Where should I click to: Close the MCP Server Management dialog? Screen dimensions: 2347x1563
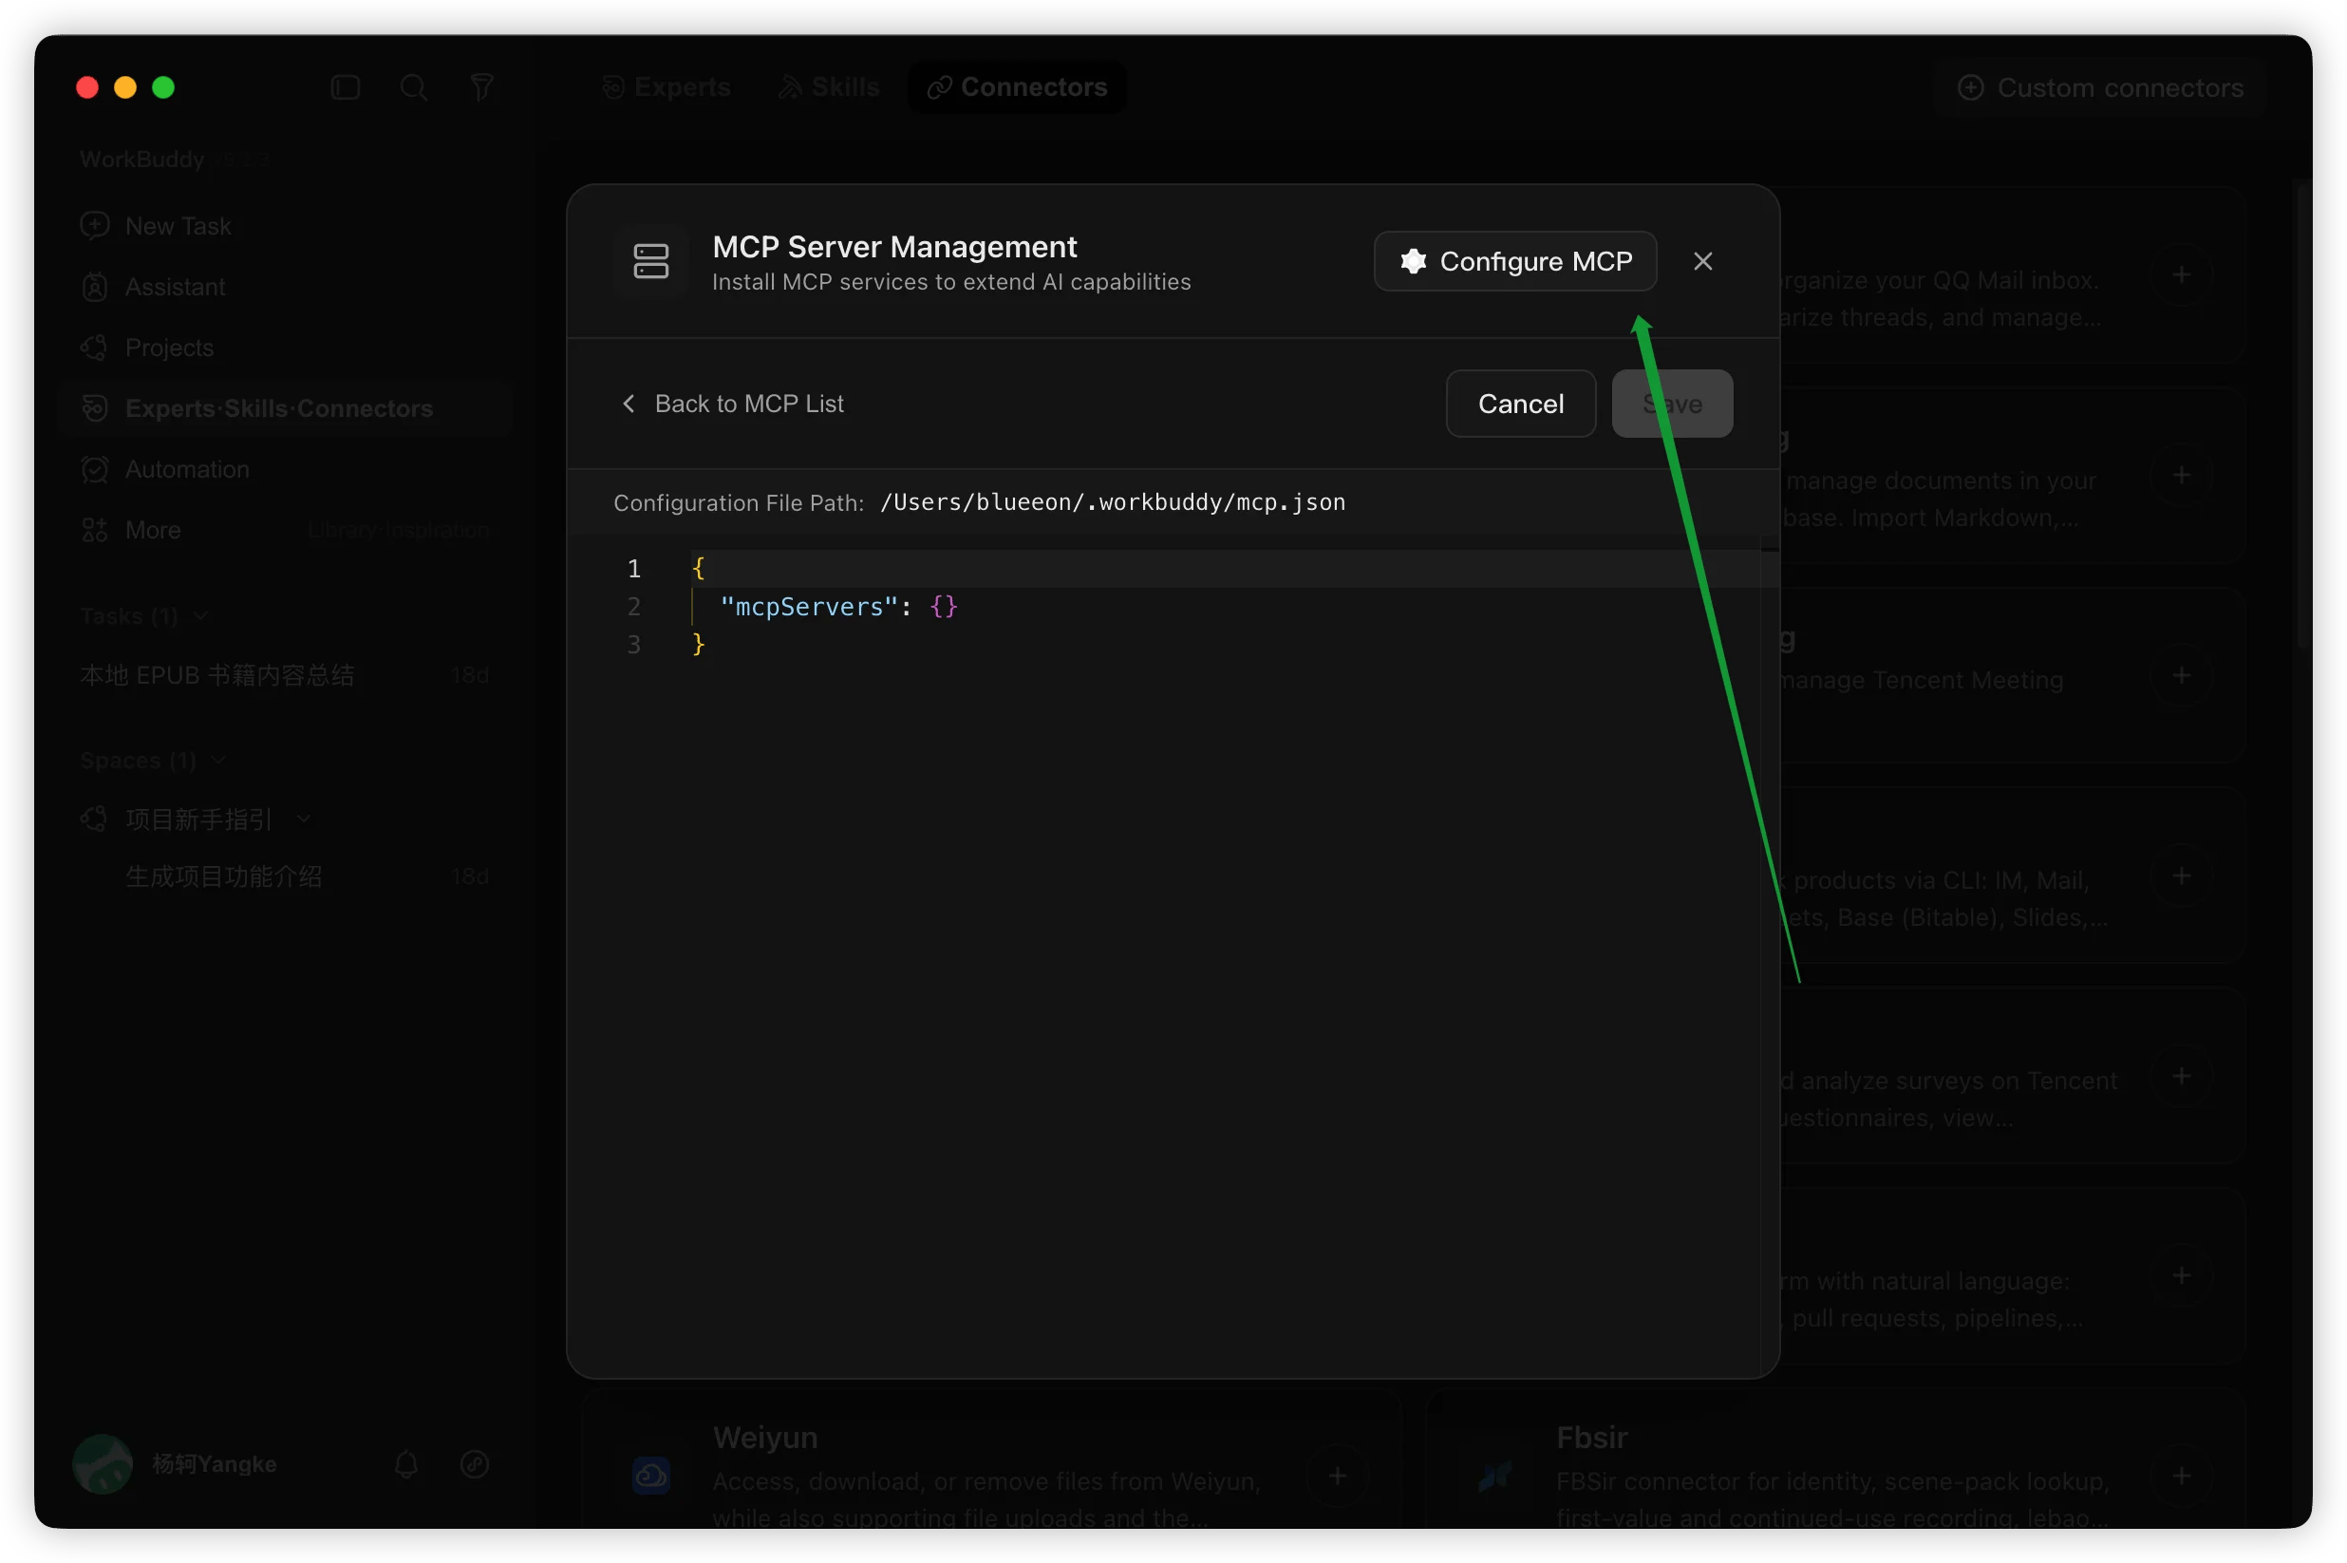coord(1702,261)
